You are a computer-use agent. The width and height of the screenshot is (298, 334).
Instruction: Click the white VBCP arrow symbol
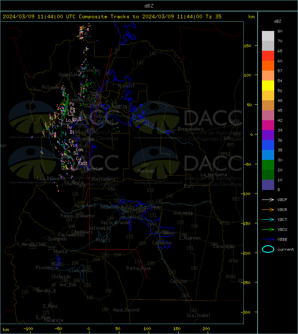268,200
